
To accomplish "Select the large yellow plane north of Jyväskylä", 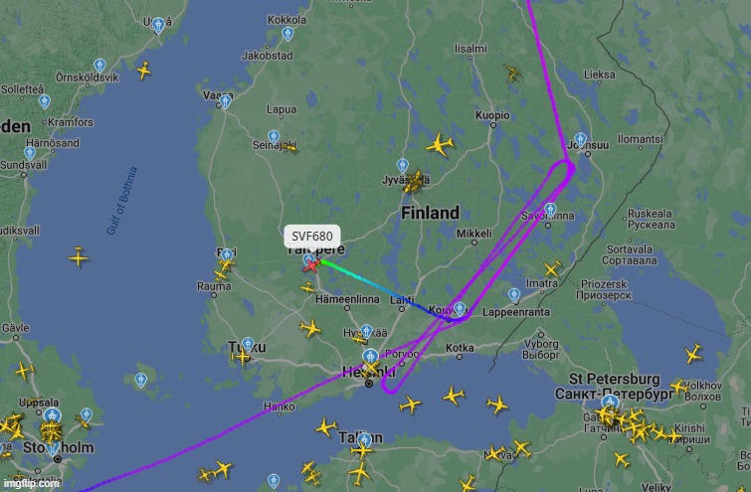I will click(440, 145).
